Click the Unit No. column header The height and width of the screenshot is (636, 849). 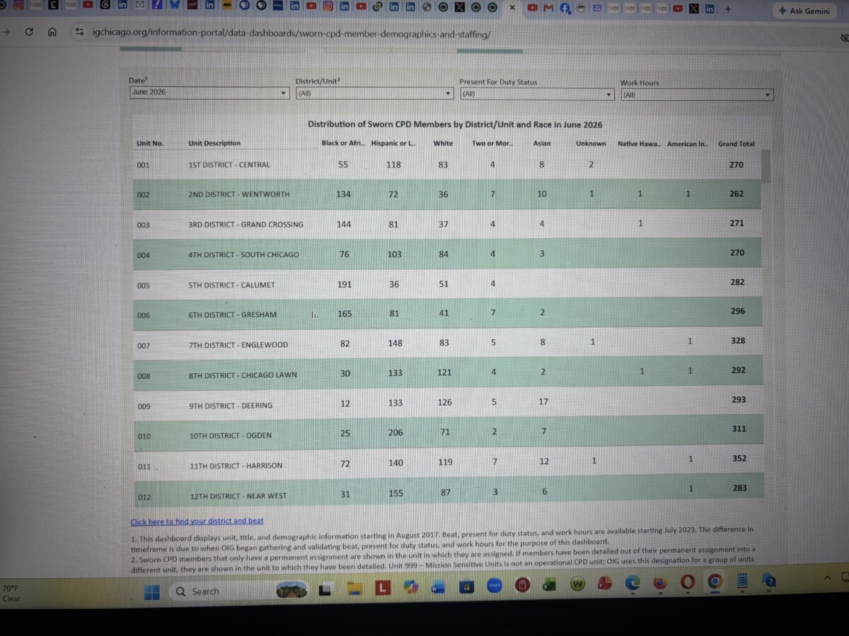[150, 143]
